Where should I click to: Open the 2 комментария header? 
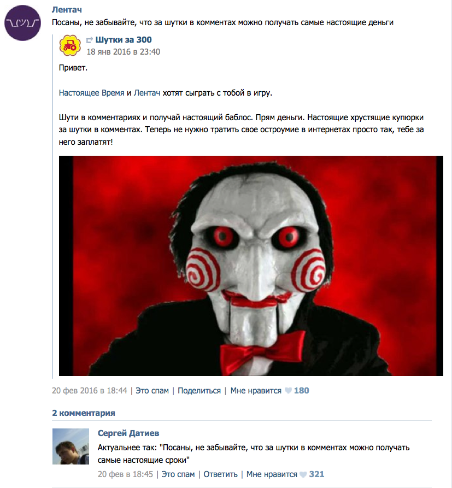(x=84, y=413)
